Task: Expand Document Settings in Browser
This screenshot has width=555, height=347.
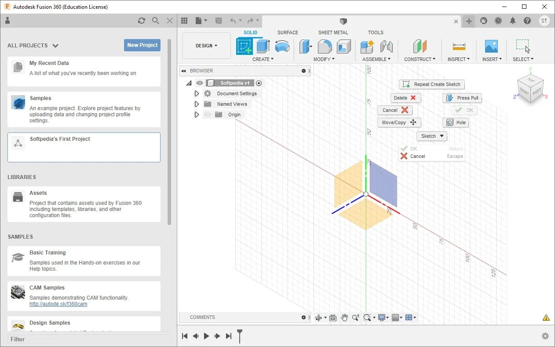Action: tap(197, 93)
